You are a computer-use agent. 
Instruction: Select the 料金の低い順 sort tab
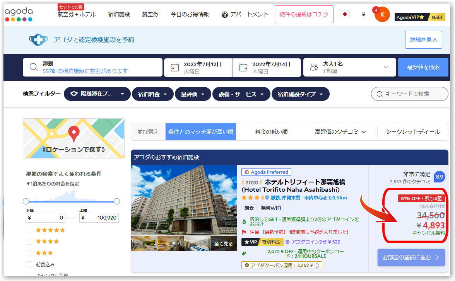point(271,132)
